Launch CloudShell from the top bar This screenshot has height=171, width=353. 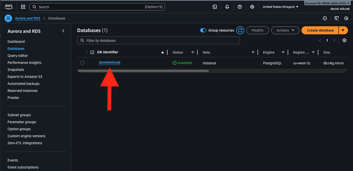215,7
